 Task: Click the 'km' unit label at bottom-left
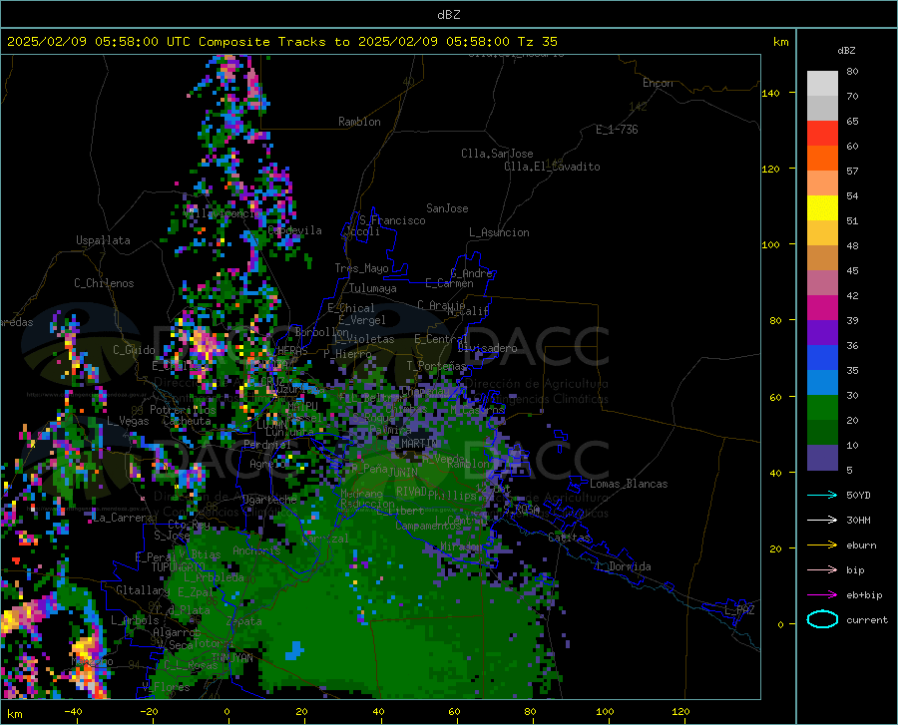[x=14, y=714]
